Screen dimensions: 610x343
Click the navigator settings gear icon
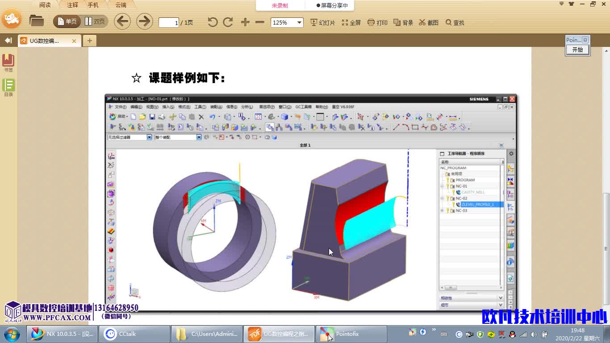pos(511,154)
